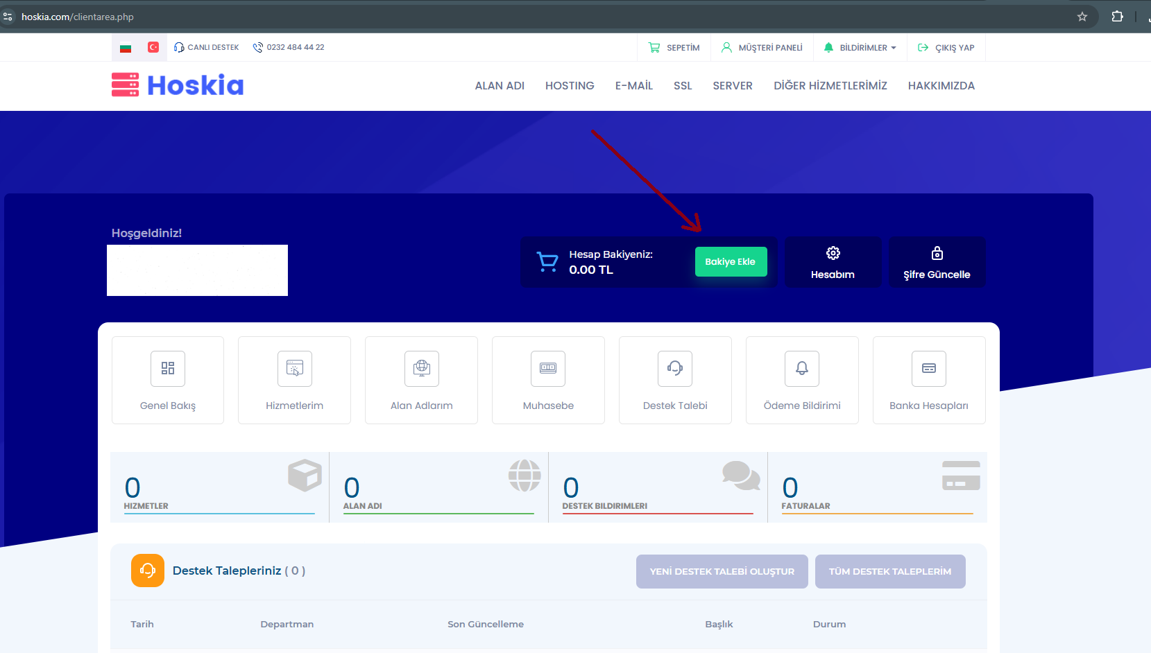Image resolution: width=1151 pixels, height=653 pixels.
Task: Click the Ödeme Bildirimi bell tile
Action: (x=802, y=380)
